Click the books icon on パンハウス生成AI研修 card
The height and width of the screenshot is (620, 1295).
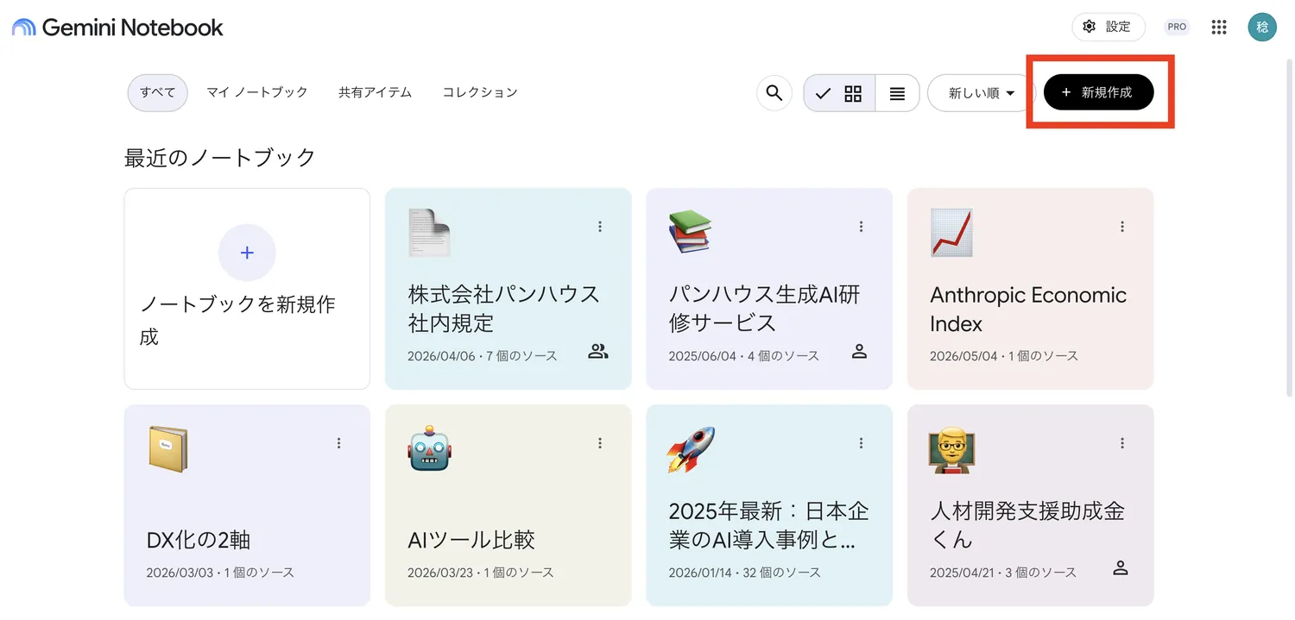point(690,232)
